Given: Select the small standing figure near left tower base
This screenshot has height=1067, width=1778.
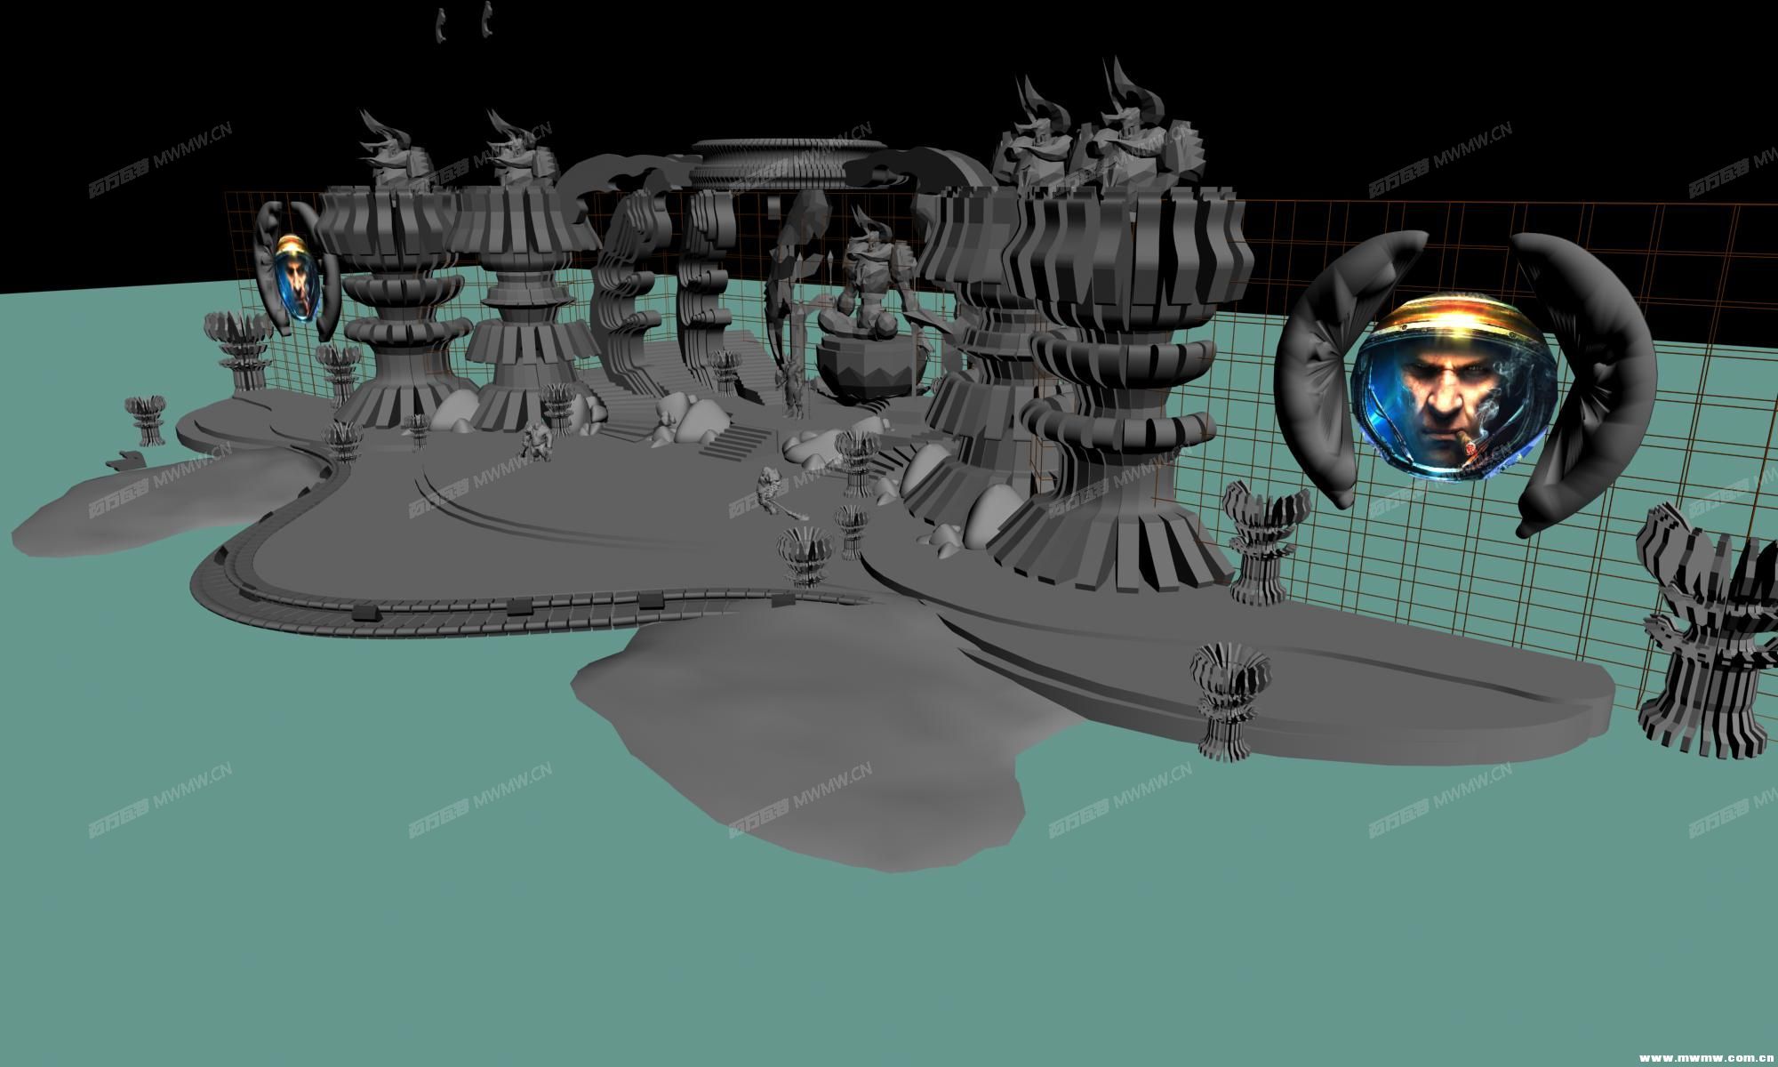Looking at the screenshot, I should pos(536,442).
